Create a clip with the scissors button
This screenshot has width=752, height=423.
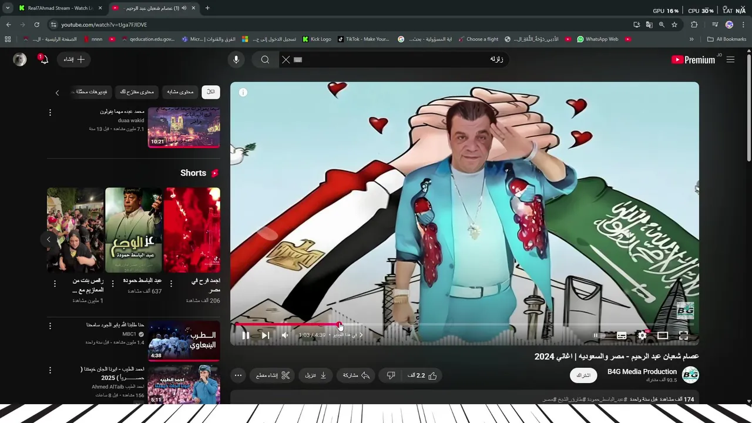[x=273, y=375]
